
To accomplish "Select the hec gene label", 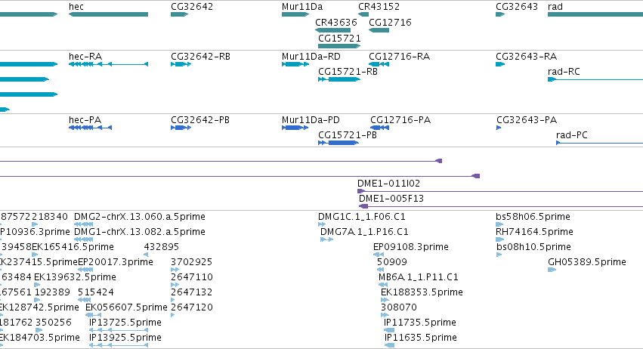I will 76,7.
